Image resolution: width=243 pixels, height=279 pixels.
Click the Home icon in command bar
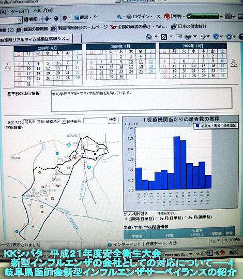coord(149,37)
